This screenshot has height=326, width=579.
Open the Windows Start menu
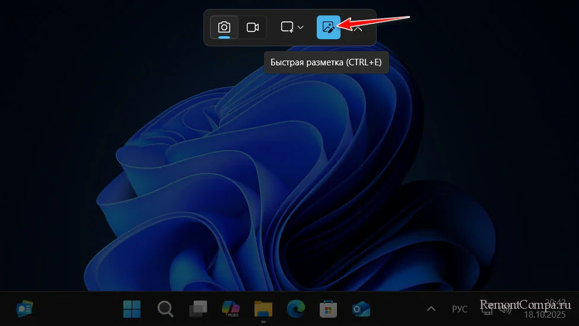point(132,309)
